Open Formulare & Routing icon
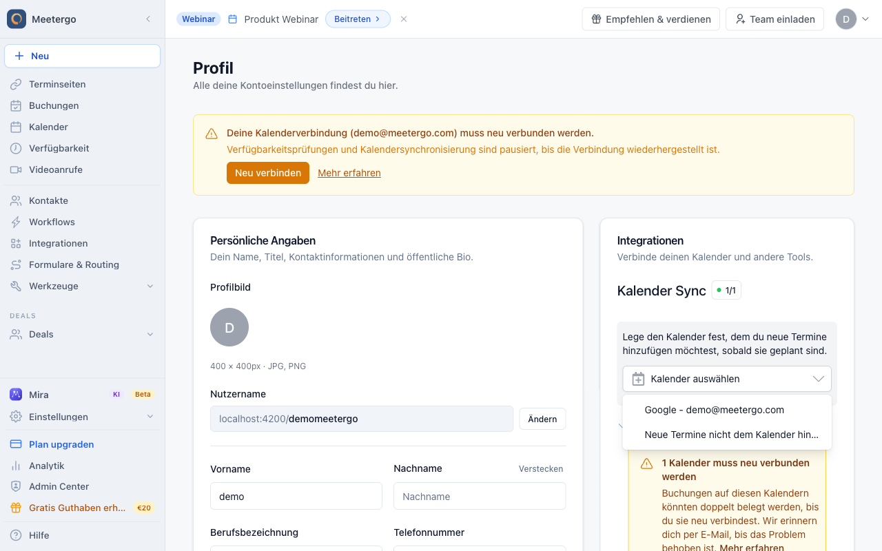 click(x=16, y=264)
